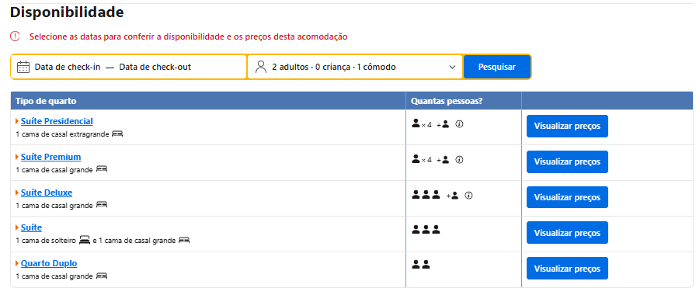Open info icon for Suíte Premium occupancy
696x295 pixels.
click(459, 160)
